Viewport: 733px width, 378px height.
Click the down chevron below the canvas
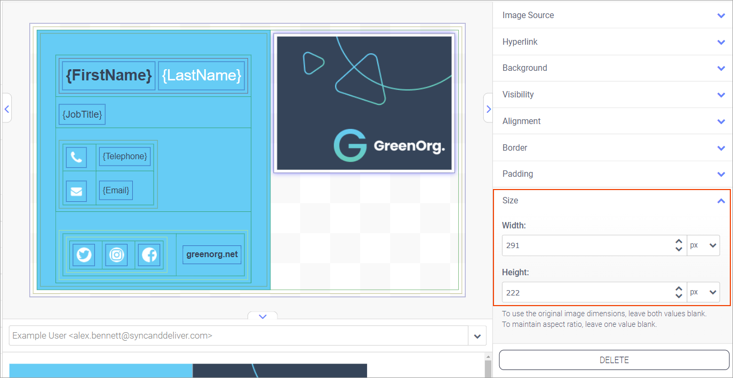click(x=262, y=316)
